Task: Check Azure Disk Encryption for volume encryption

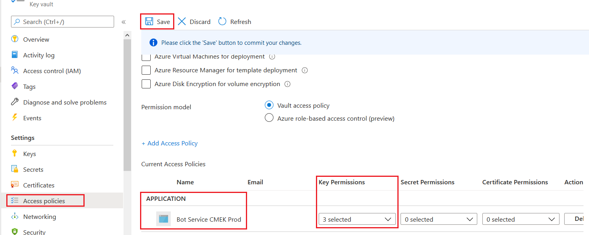Action: pyautogui.click(x=146, y=84)
